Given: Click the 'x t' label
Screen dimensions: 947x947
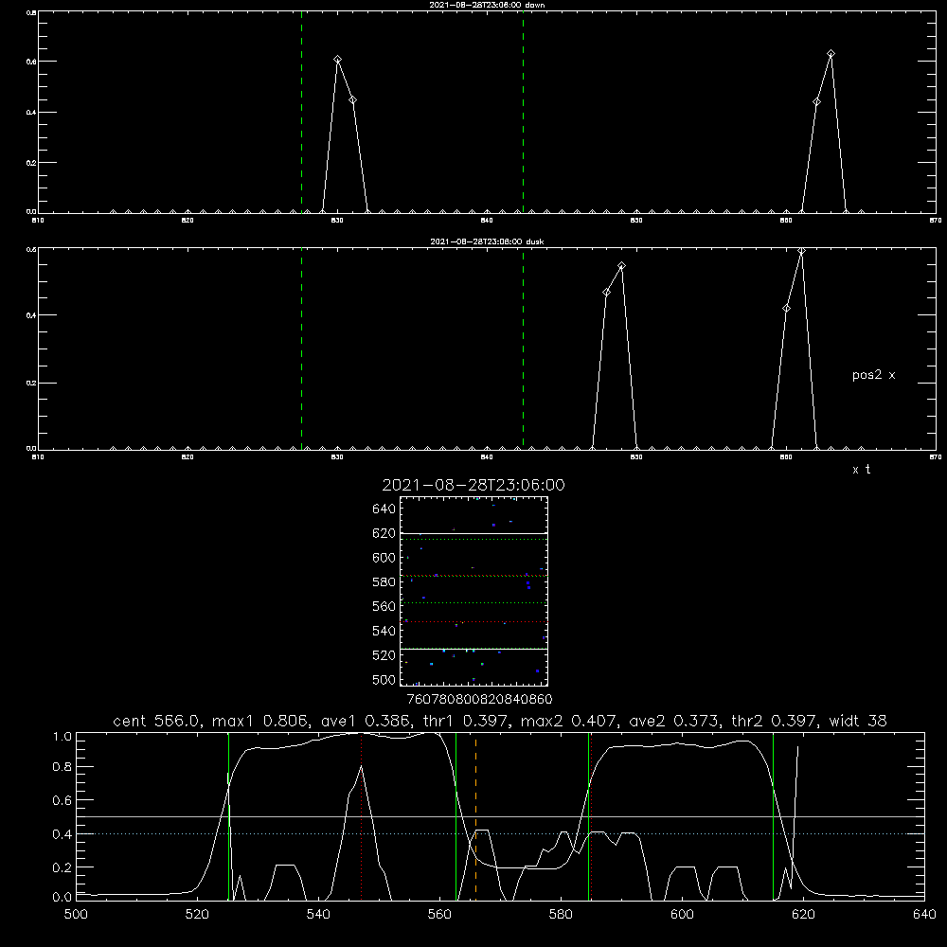Looking at the screenshot, I should point(861,470).
